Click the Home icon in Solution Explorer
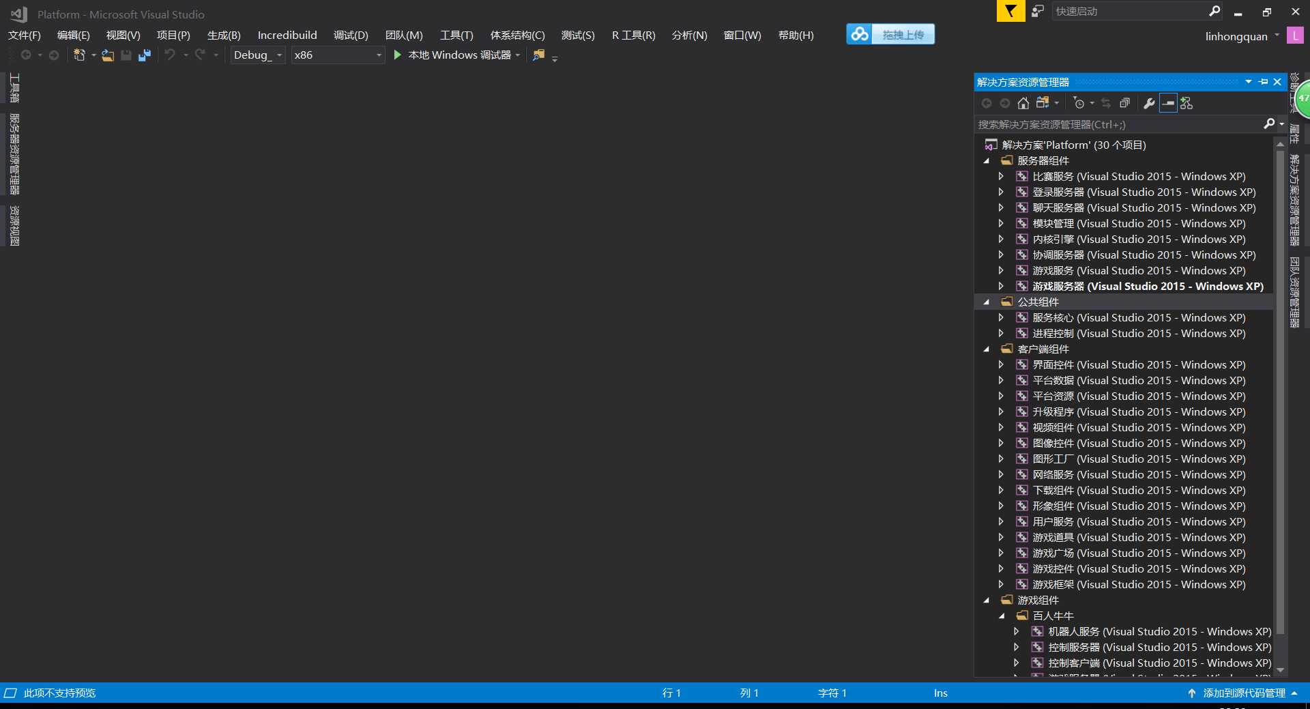Screen dimensions: 1310x709 click(1023, 103)
